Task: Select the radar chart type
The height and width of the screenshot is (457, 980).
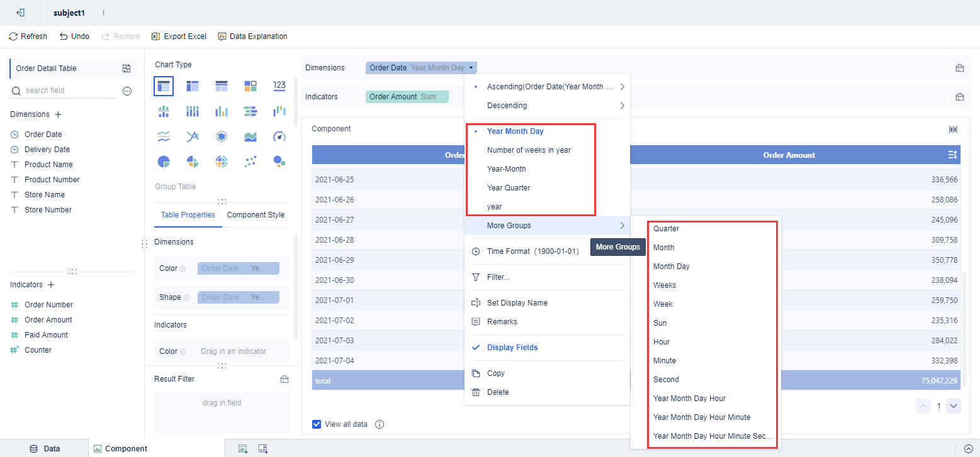Action: coord(221,136)
